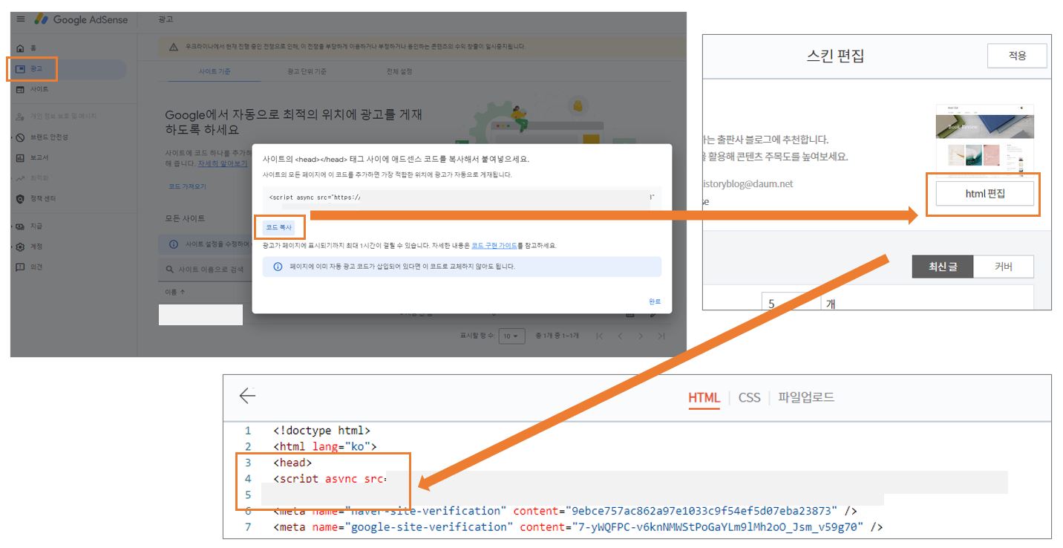The image size is (1063, 548).
Task: Sort by the 이름 column header
Action: (x=175, y=292)
